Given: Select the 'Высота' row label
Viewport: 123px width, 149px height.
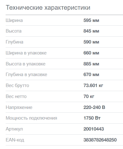Looking at the screenshot, I should click(x=13, y=31).
